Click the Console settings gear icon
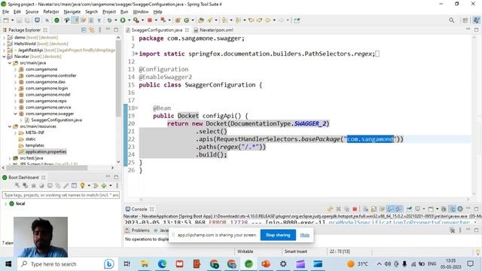This screenshot has height=271, width=482. tap(460, 209)
